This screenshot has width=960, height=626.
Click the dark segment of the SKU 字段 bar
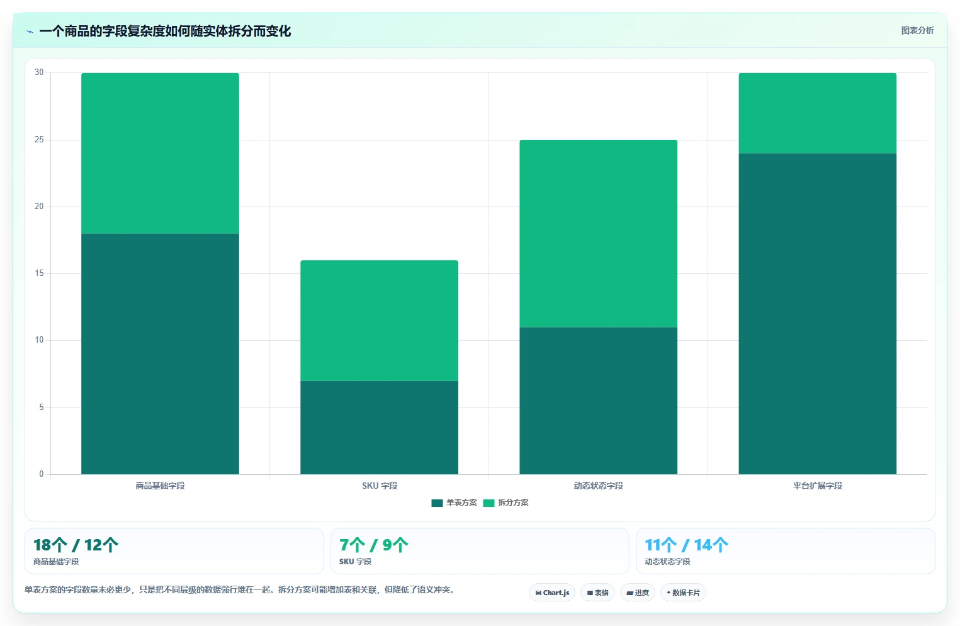(379, 428)
